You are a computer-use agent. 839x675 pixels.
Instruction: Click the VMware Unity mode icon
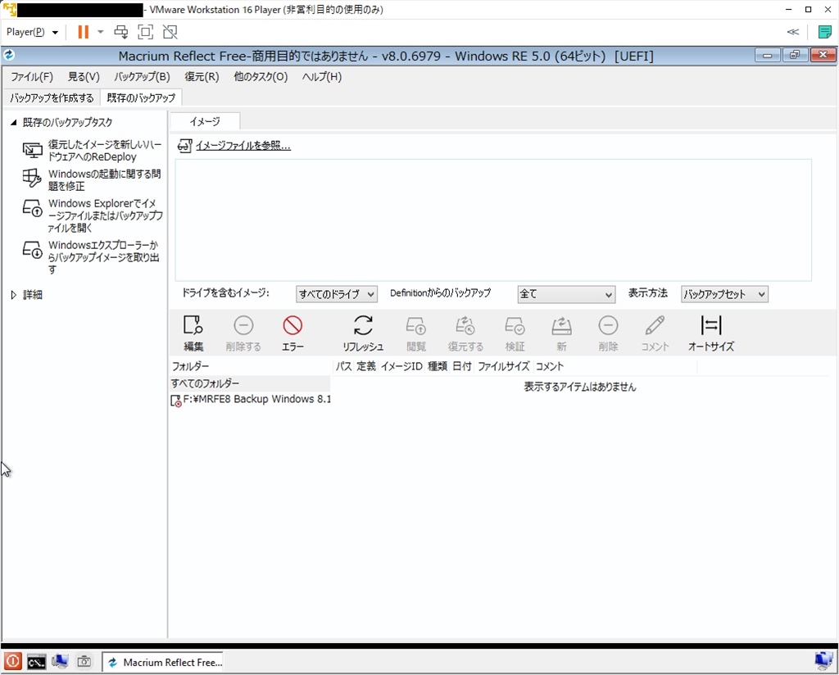tap(170, 32)
